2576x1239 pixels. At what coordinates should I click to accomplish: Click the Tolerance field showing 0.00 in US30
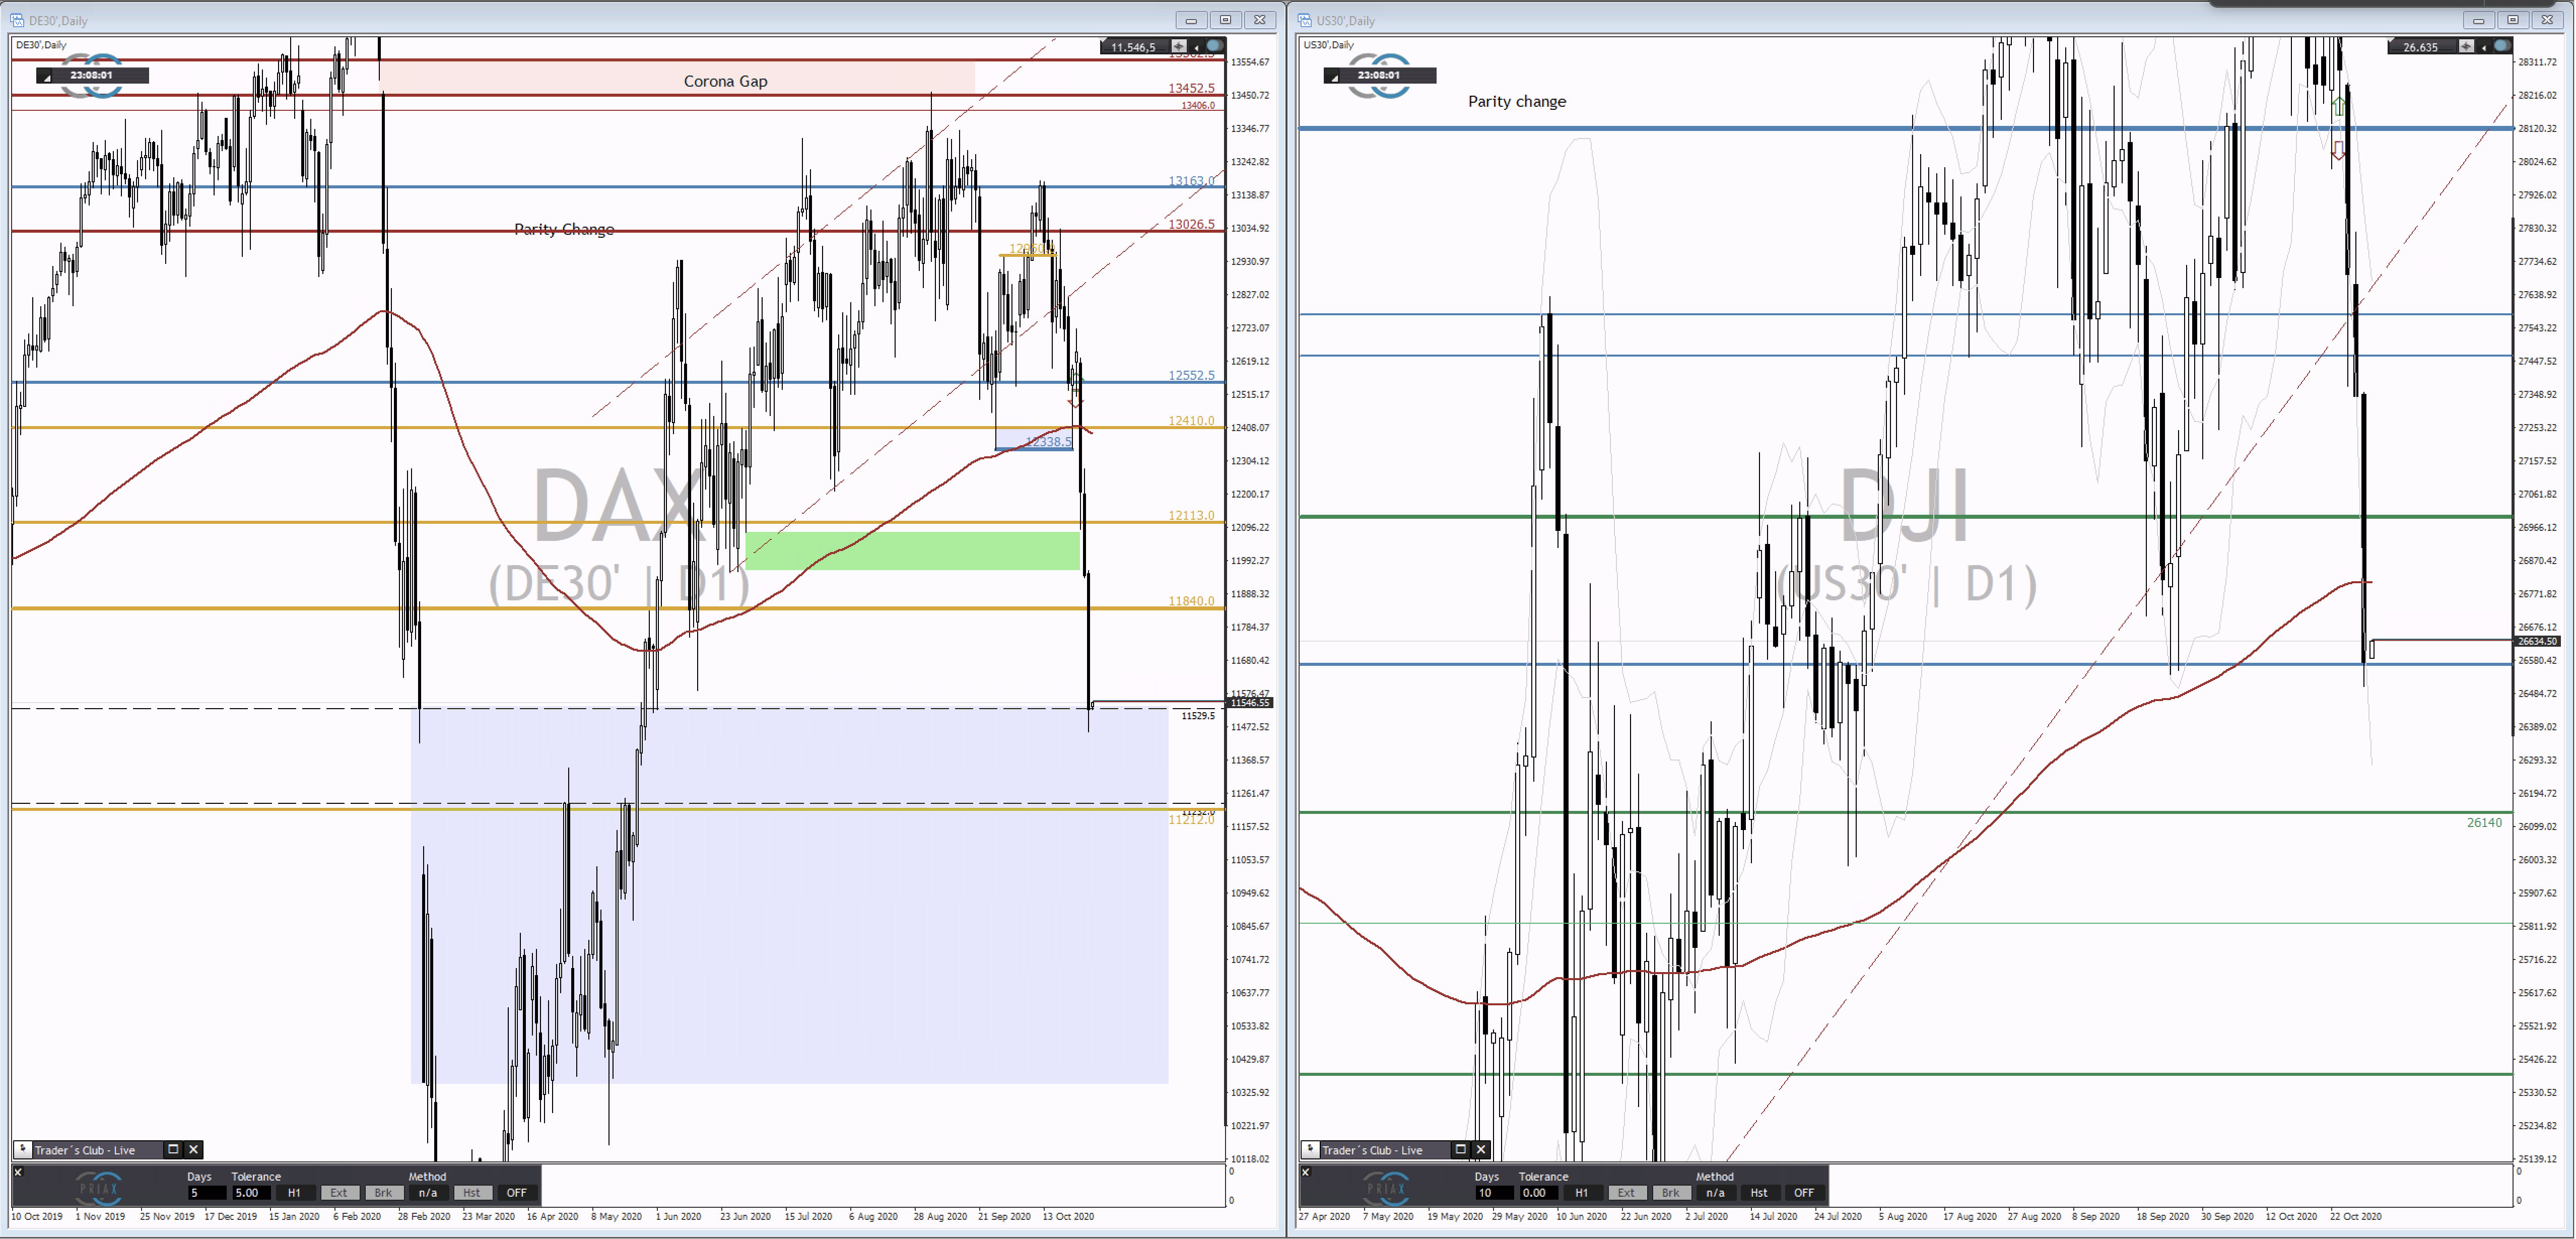click(1541, 1192)
